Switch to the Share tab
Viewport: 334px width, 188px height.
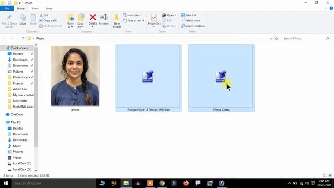(35, 8)
